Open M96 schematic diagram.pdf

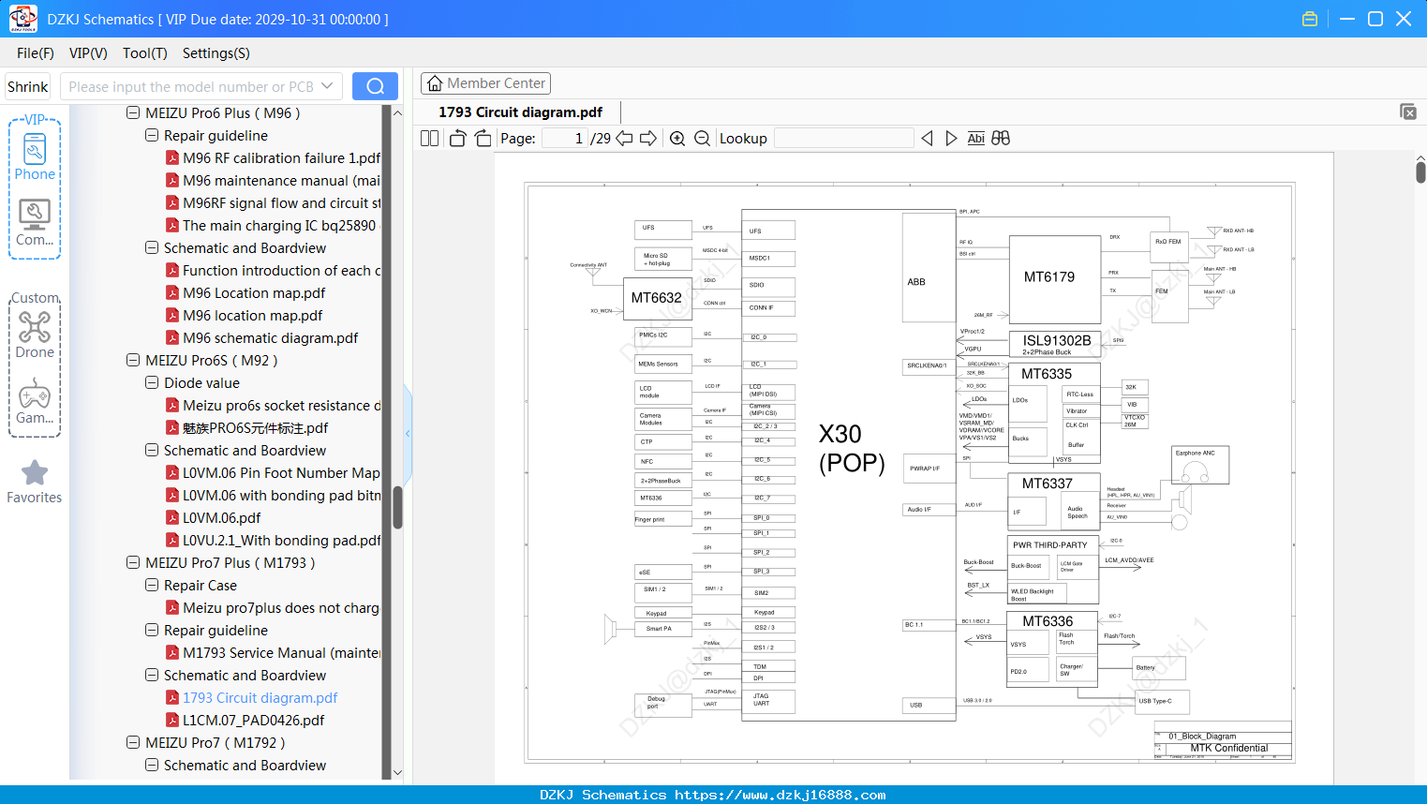point(270,337)
